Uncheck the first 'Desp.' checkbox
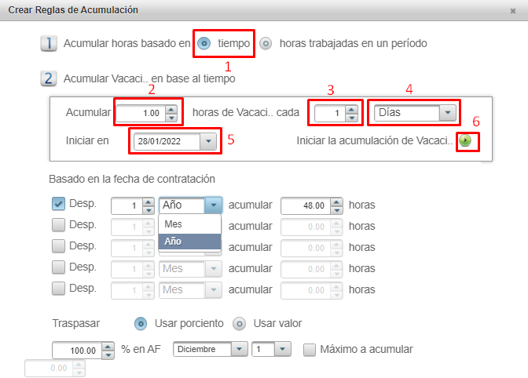Viewport: 528px width, 378px height. [58, 204]
